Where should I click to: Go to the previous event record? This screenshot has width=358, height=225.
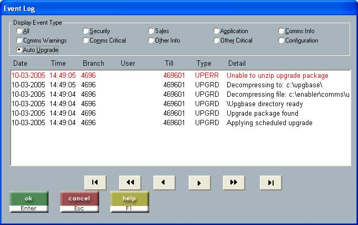165,182
